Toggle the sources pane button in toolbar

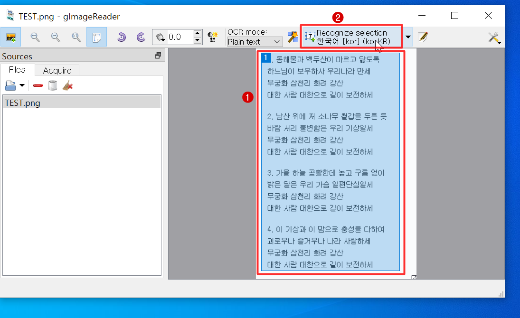tap(11, 37)
